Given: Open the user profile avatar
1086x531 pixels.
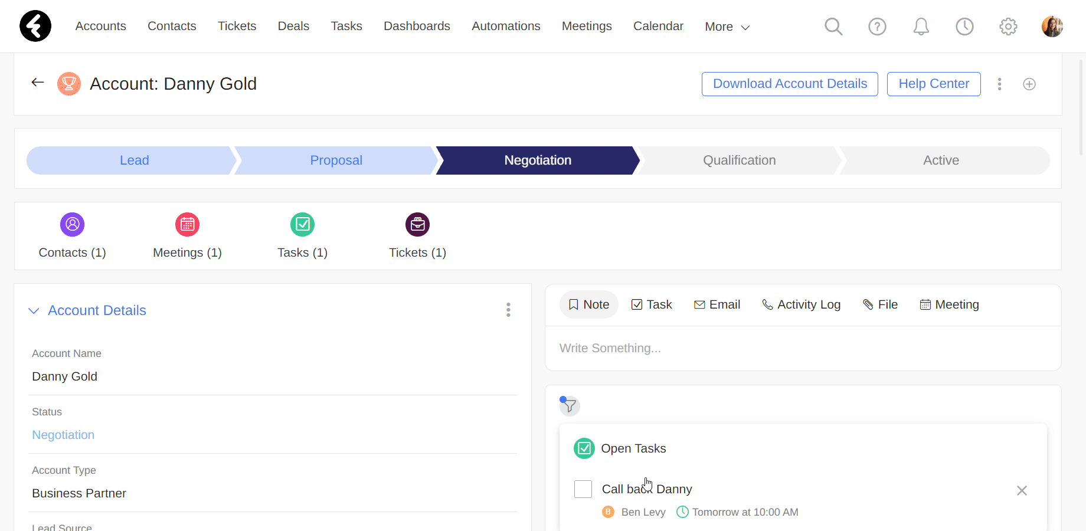Looking at the screenshot, I should (x=1052, y=27).
